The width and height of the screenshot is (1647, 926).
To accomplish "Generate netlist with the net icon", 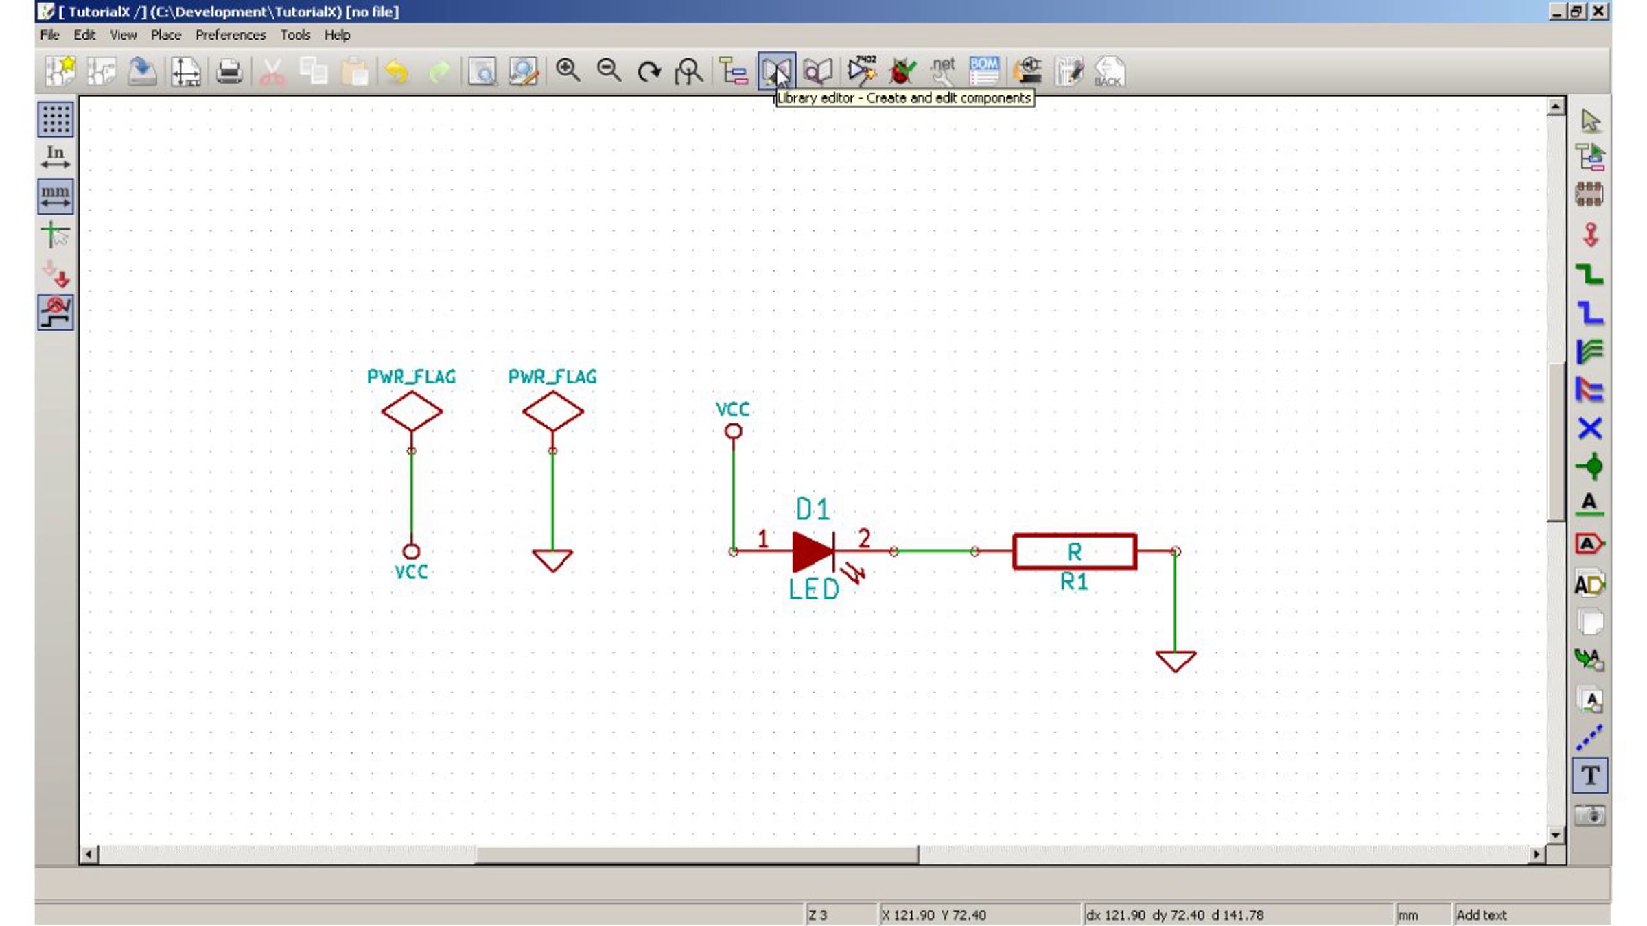I will click(943, 71).
